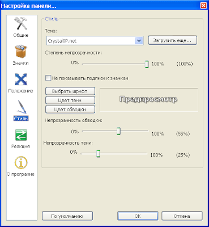
Task: Open Реакция via green arrows icon
Action: pos(21,135)
